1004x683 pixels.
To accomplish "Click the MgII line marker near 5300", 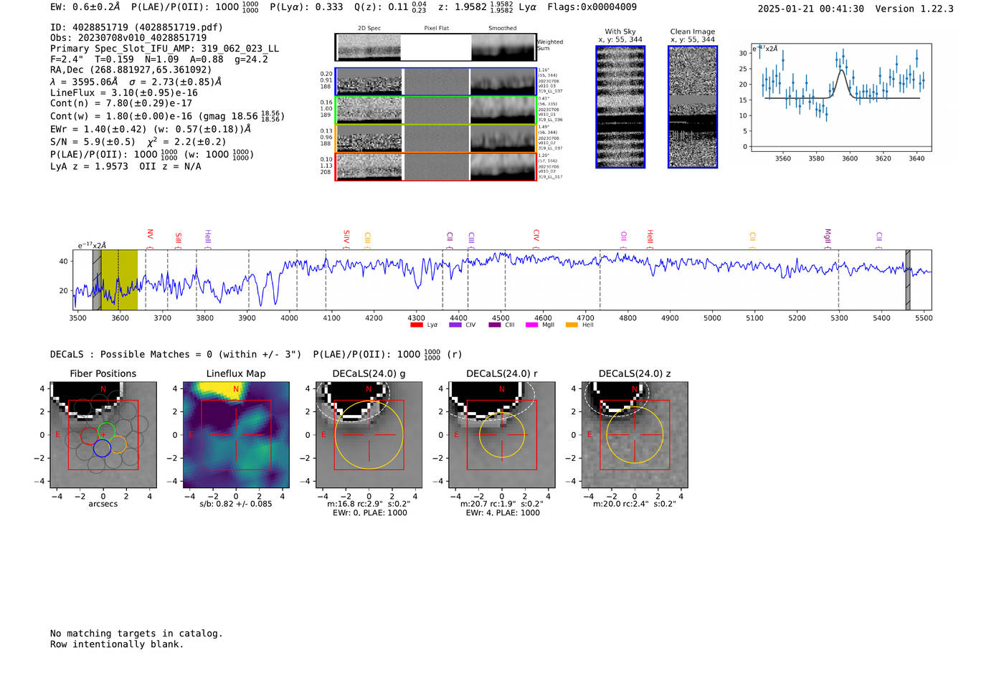I will [x=827, y=236].
